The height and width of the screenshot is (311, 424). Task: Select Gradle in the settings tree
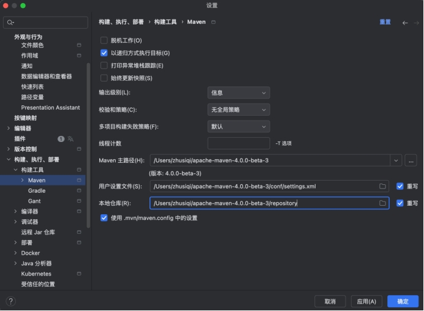point(36,191)
